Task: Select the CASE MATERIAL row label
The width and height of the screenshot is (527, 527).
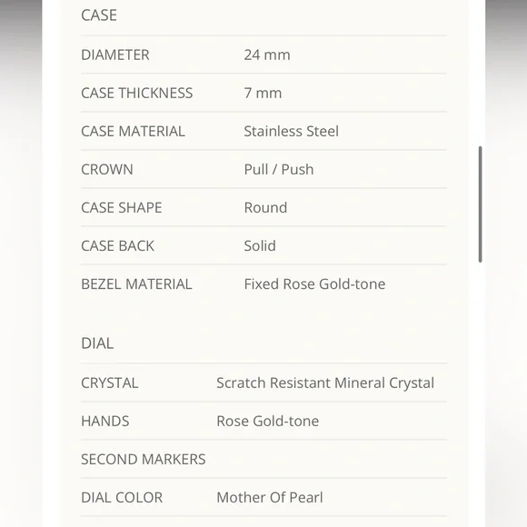Action: pos(133,131)
